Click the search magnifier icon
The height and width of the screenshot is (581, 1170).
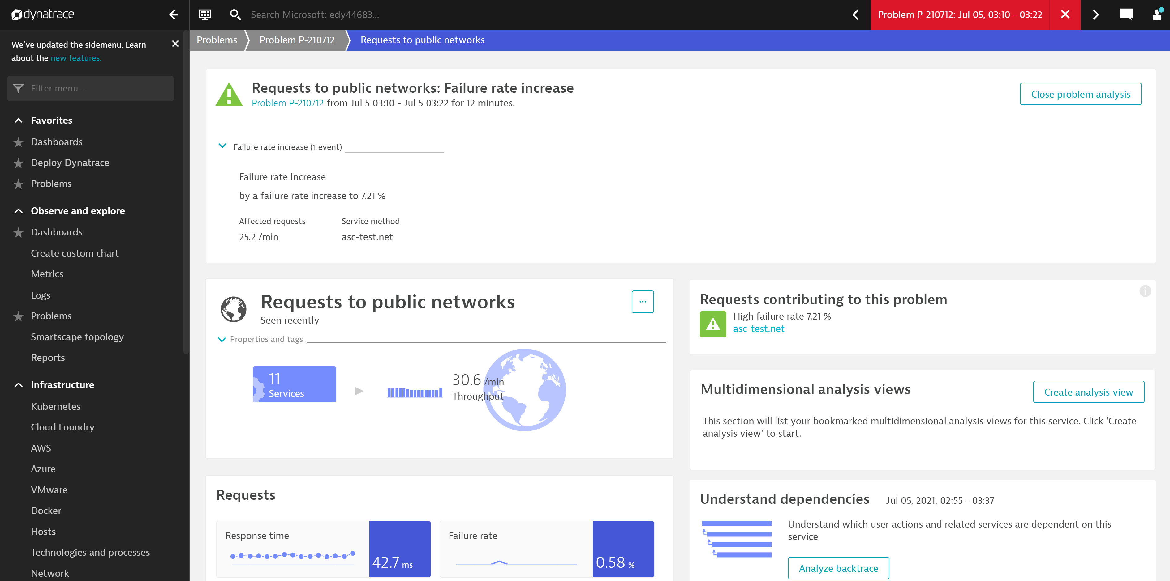point(235,15)
